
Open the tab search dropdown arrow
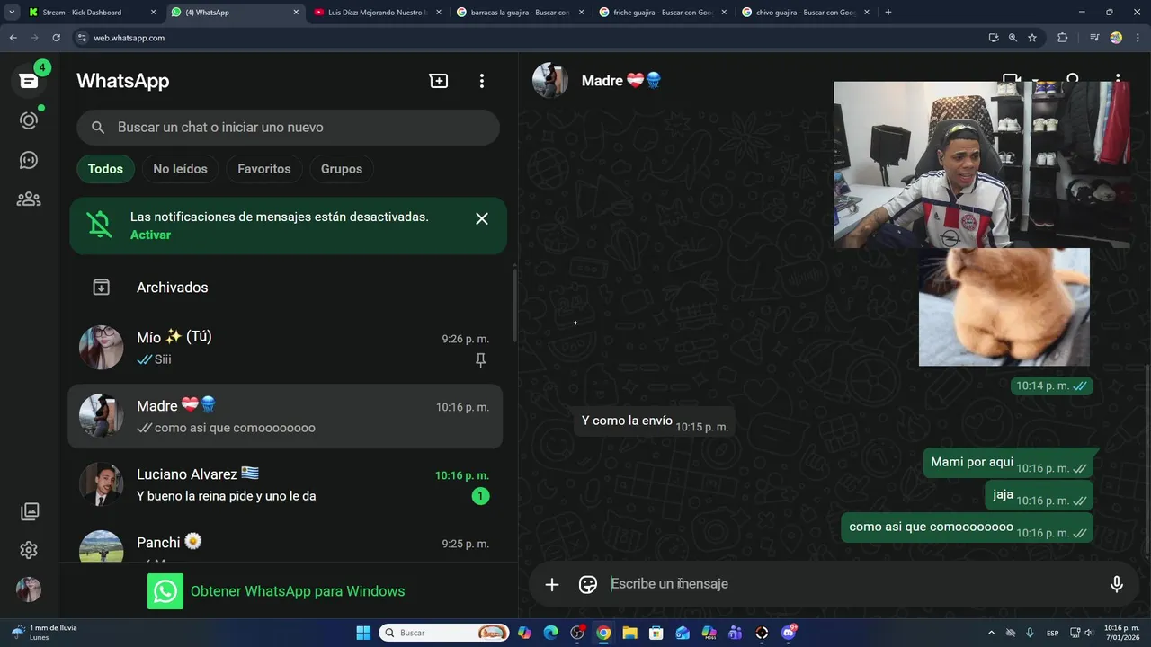tap(12, 13)
